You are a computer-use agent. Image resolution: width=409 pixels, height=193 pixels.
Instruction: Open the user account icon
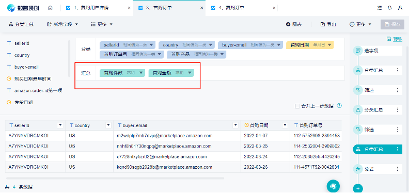(400, 8)
